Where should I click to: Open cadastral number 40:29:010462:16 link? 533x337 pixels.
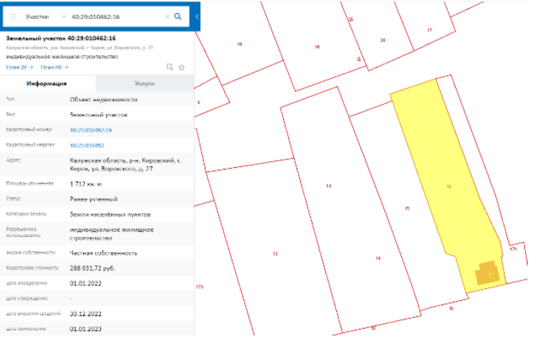(91, 130)
